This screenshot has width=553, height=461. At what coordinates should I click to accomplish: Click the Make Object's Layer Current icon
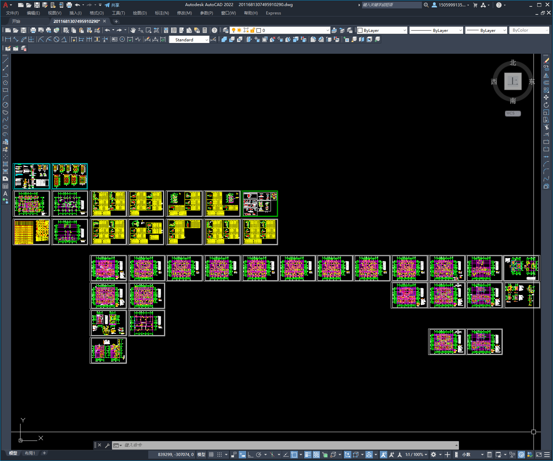[334, 30]
